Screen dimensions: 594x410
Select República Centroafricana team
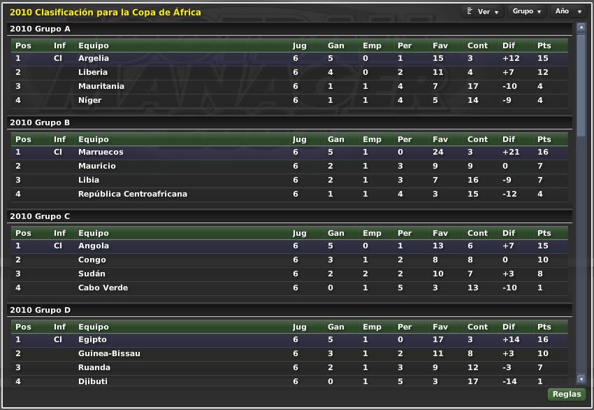[133, 195]
